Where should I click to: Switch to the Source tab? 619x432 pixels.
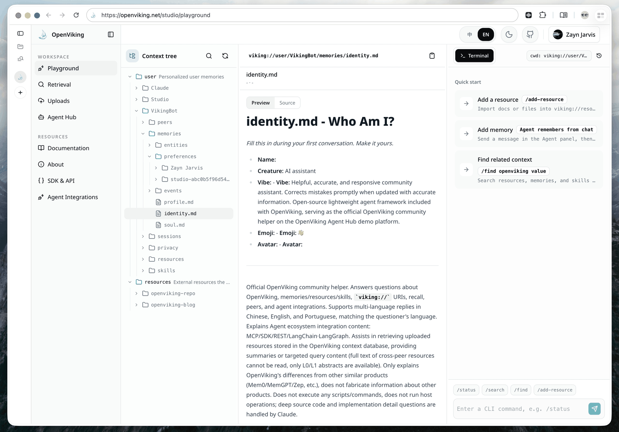287,103
